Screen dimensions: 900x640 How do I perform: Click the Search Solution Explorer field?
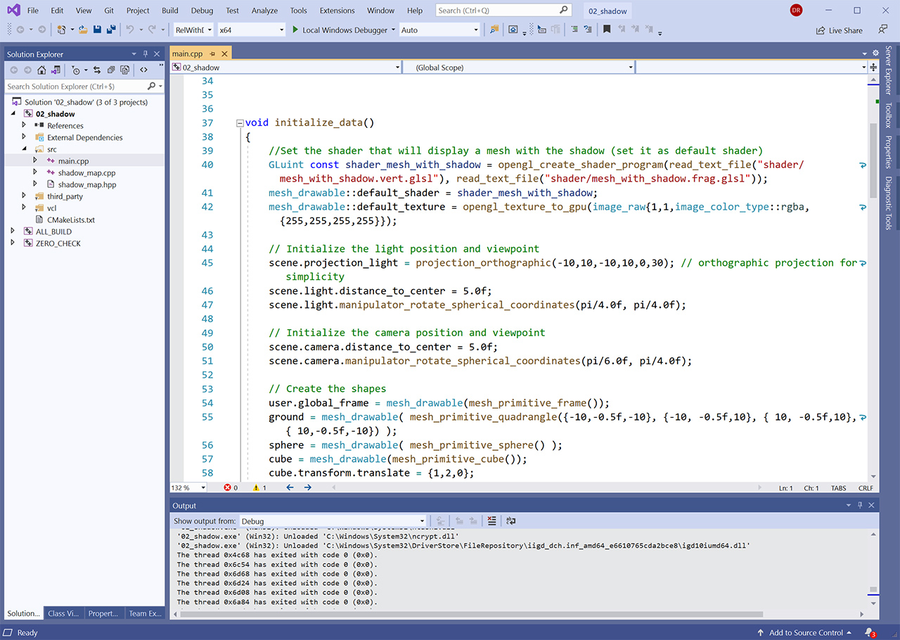pyautogui.click(x=76, y=87)
